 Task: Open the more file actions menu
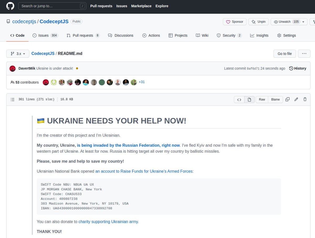click(x=304, y=53)
